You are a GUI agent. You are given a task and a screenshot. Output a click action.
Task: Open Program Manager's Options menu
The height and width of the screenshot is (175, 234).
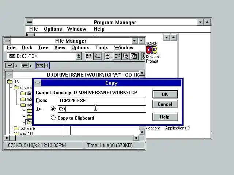point(53,29)
